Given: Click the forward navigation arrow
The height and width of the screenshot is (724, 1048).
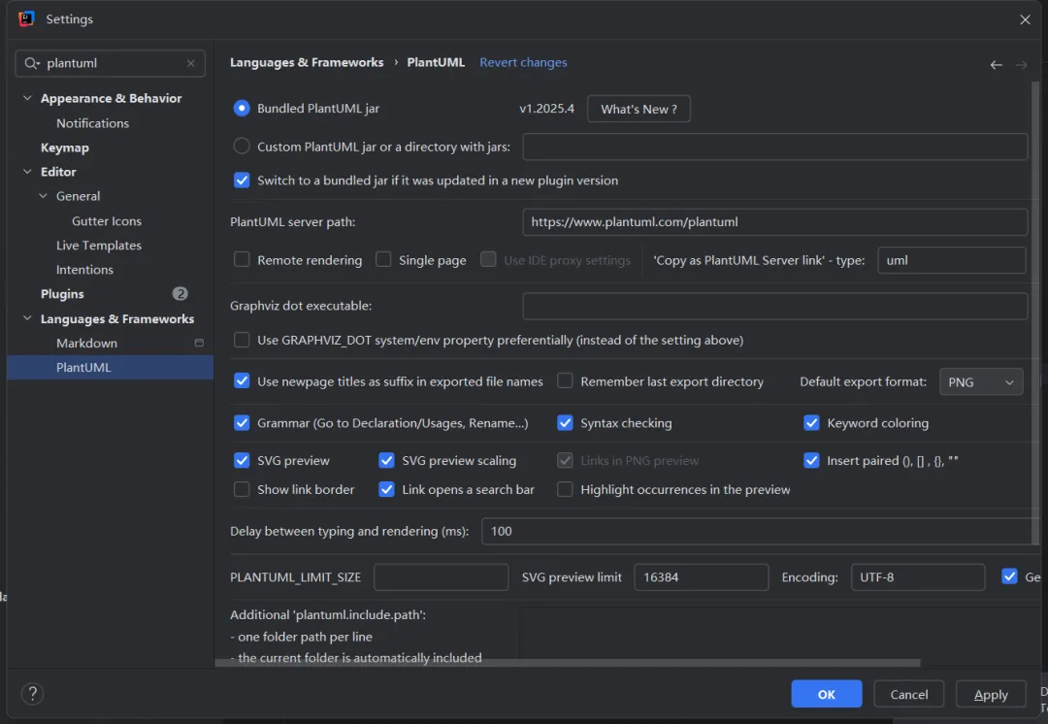Looking at the screenshot, I should 1021,64.
